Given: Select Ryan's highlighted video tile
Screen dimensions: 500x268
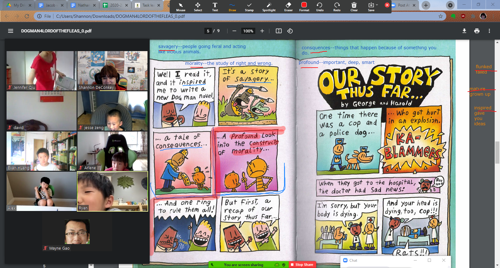Looking at the screenshot, I should [112, 191].
